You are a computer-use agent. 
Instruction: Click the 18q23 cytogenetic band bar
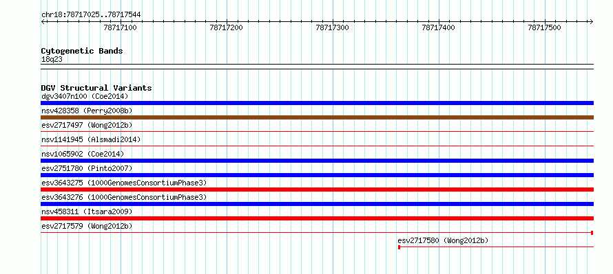click(317, 67)
